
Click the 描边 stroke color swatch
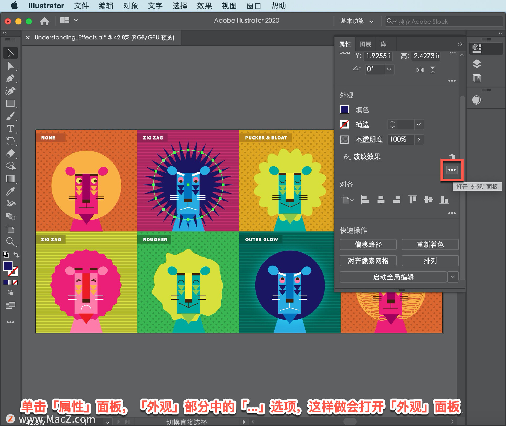click(344, 124)
